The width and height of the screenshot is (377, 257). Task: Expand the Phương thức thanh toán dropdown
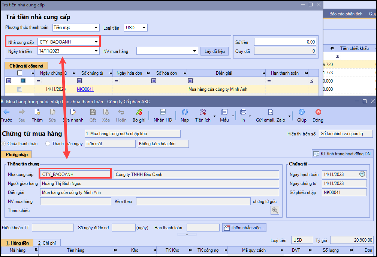[96, 28]
